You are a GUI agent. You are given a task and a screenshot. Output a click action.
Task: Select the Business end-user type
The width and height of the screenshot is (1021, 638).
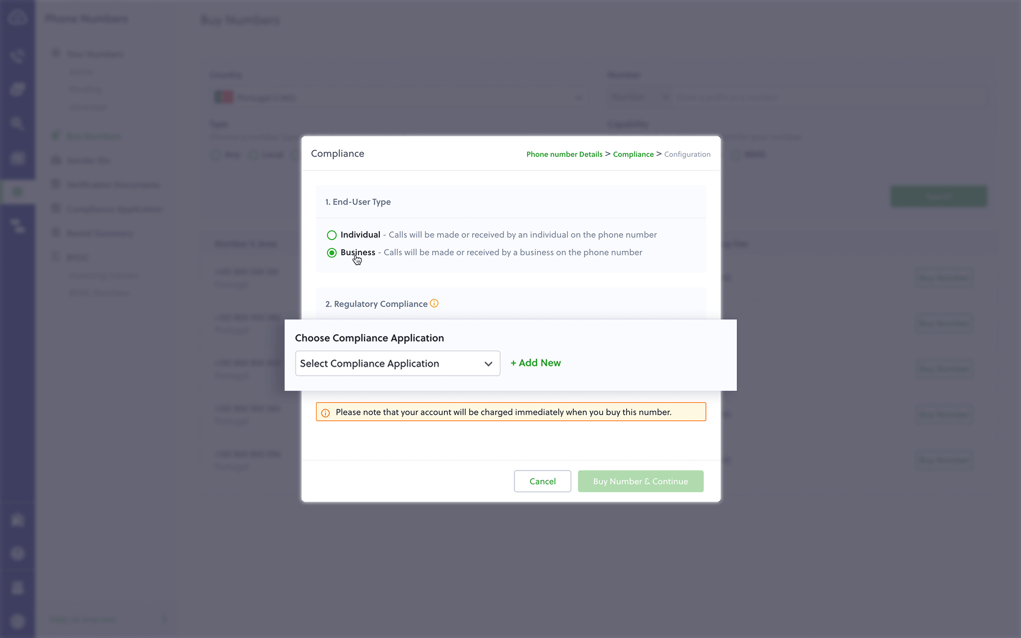[x=332, y=253]
